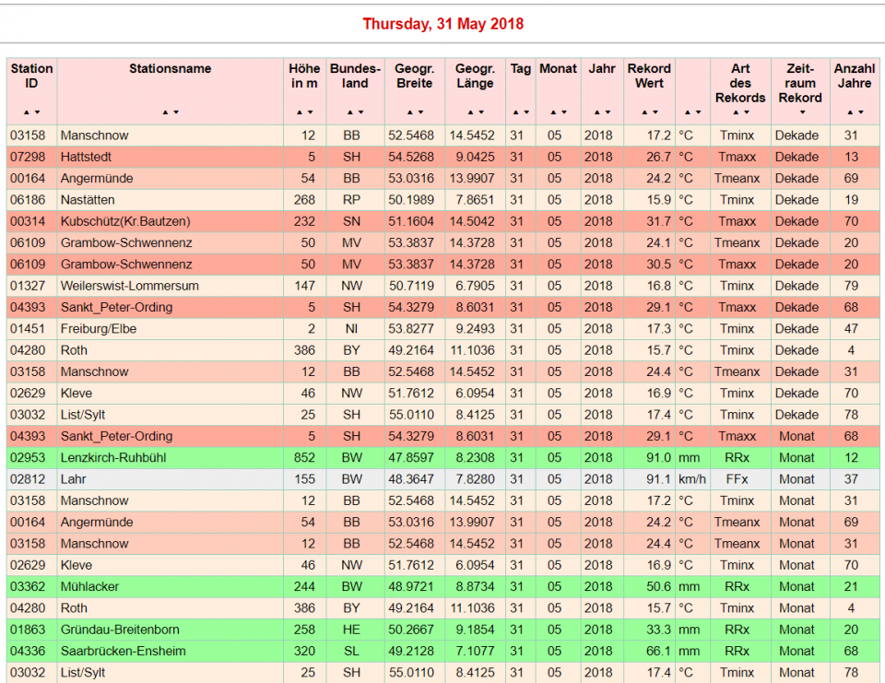Sort Geogr. Breite ascending arrow
Screen dimensions: 885x683
[x=409, y=112]
